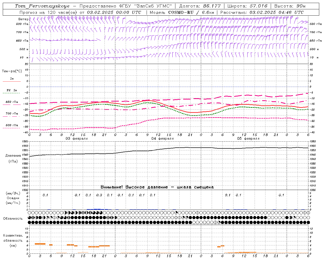Click the 'Конвективн.' convective label

[x=13, y=236]
